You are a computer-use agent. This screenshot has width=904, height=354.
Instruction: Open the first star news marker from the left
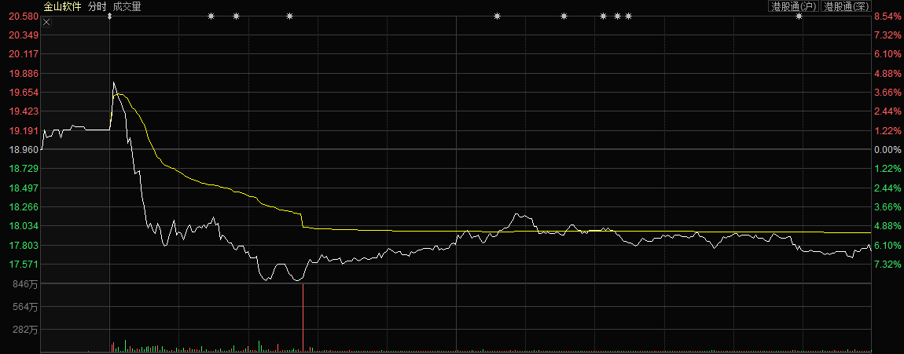211,16
